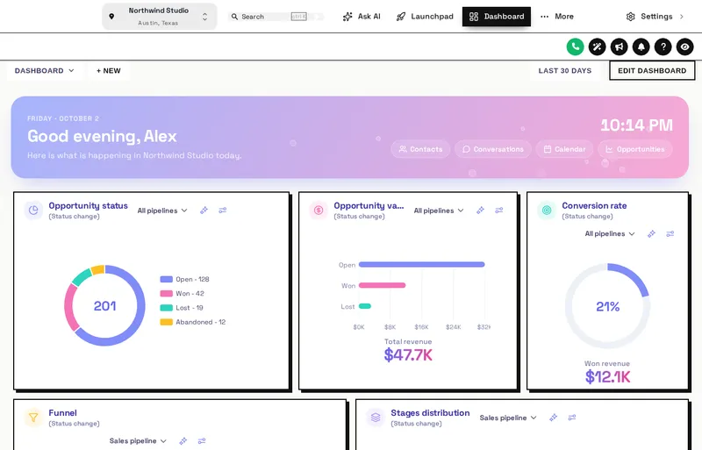
Task: Open the Contacts shortcut in banner
Action: (420, 149)
